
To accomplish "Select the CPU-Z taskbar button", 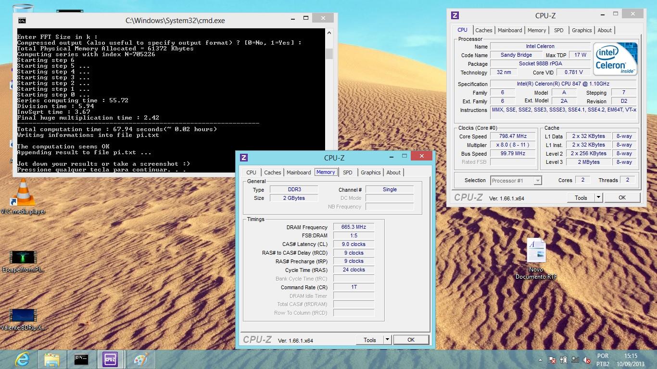I will pyautogui.click(x=111, y=359).
